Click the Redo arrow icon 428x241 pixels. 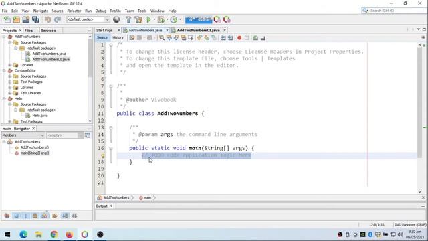tap(58, 19)
